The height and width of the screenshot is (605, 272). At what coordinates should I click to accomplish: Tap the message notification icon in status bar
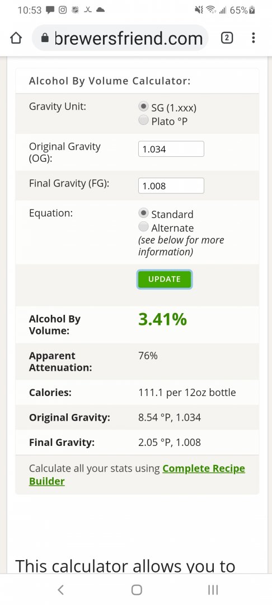(x=50, y=10)
